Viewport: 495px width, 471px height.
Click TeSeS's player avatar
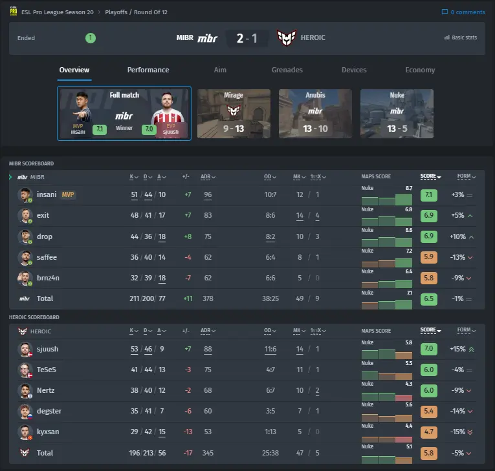25,370
